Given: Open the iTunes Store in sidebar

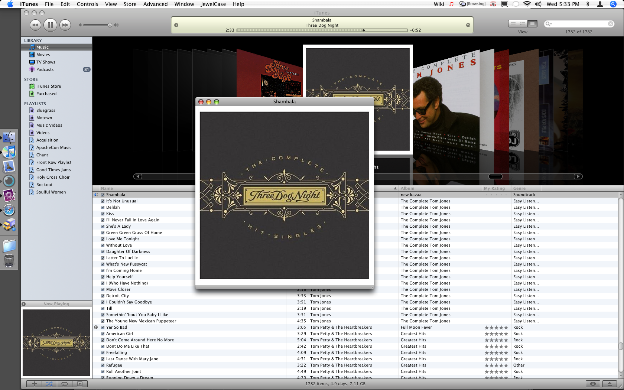Looking at the screenshot, I should coord(49,86).
